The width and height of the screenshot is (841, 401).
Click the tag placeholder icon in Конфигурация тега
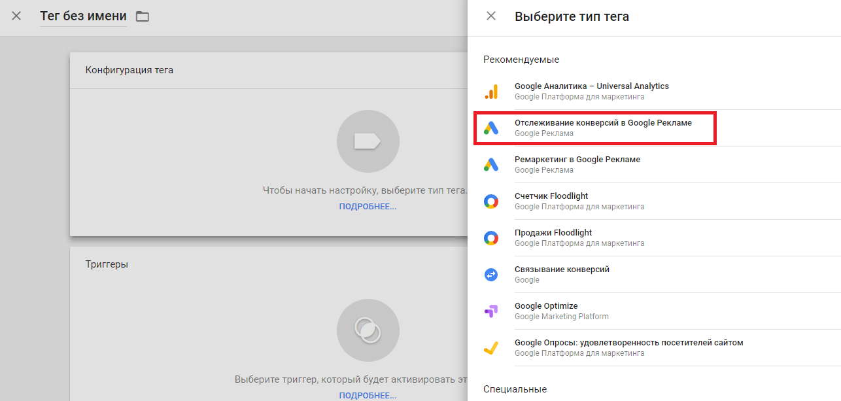tap(368, 141)
